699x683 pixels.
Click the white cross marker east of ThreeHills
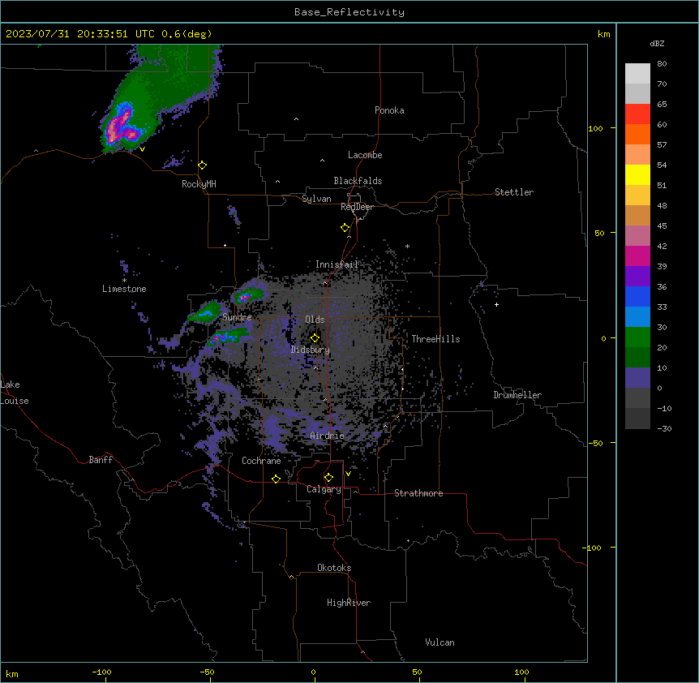pyautogui.click(x=496, y=304)
